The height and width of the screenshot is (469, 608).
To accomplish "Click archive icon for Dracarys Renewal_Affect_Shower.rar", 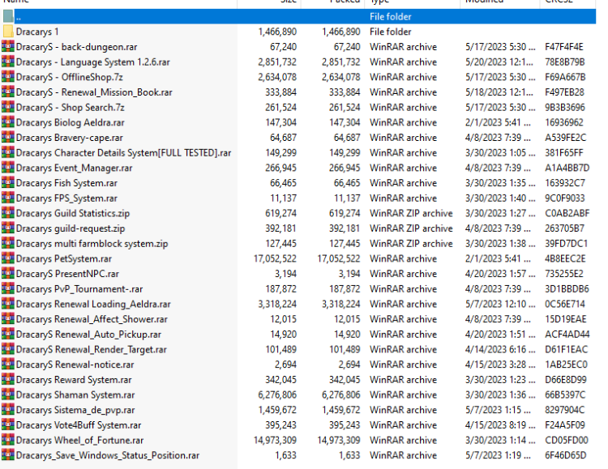I will pyautogui.click(x=8, y=318).
